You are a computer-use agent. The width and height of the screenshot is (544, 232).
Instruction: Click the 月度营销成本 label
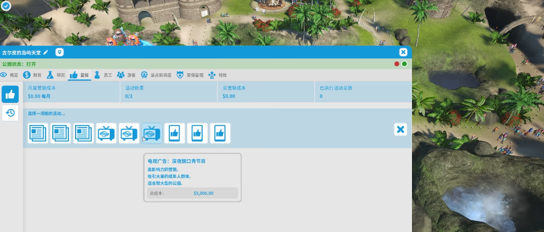pyautogui.click(x=41, y=88)
